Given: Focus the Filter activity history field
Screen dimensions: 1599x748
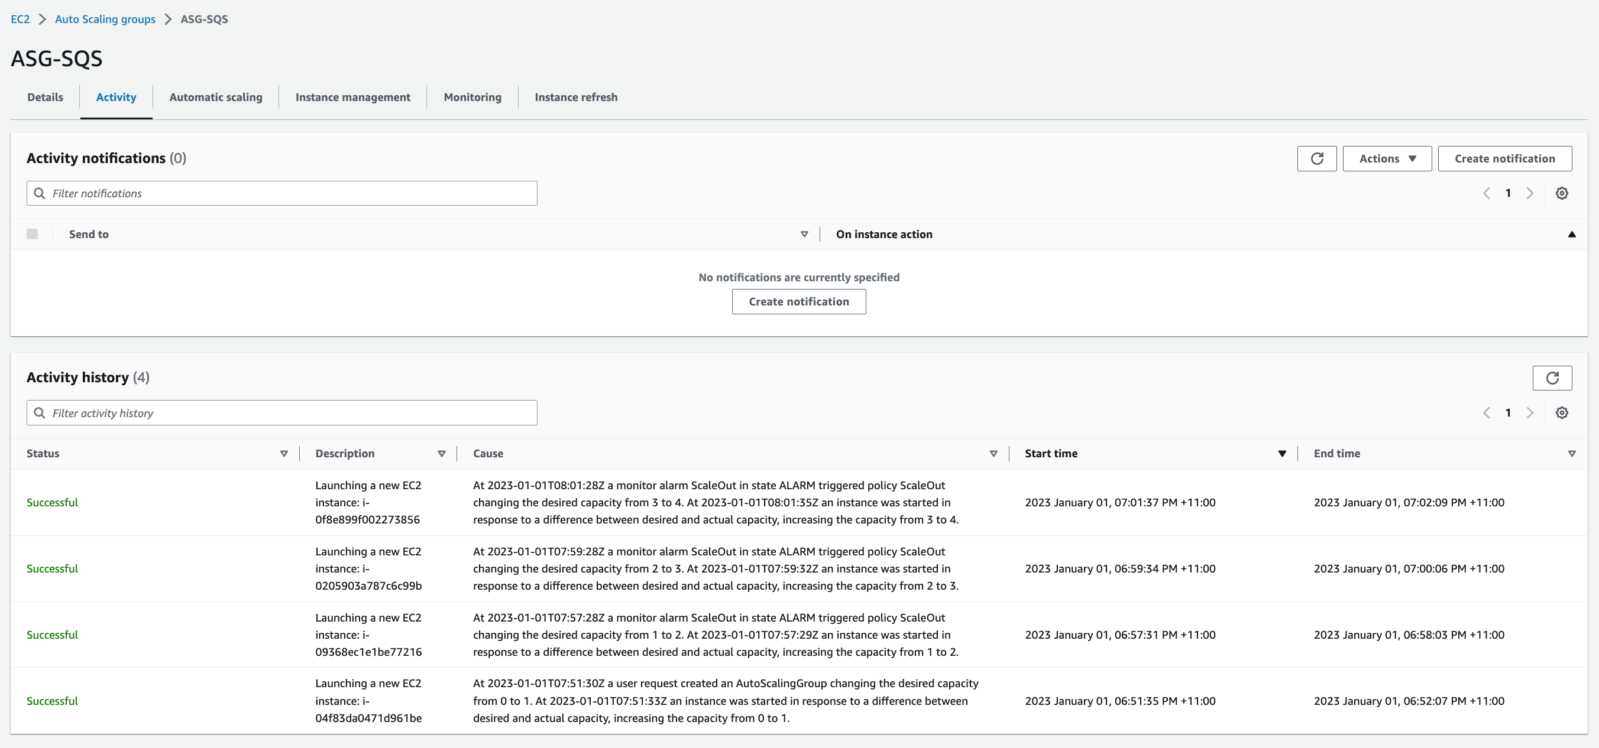Looking at the screenshot, I should [x=282, y=413].
